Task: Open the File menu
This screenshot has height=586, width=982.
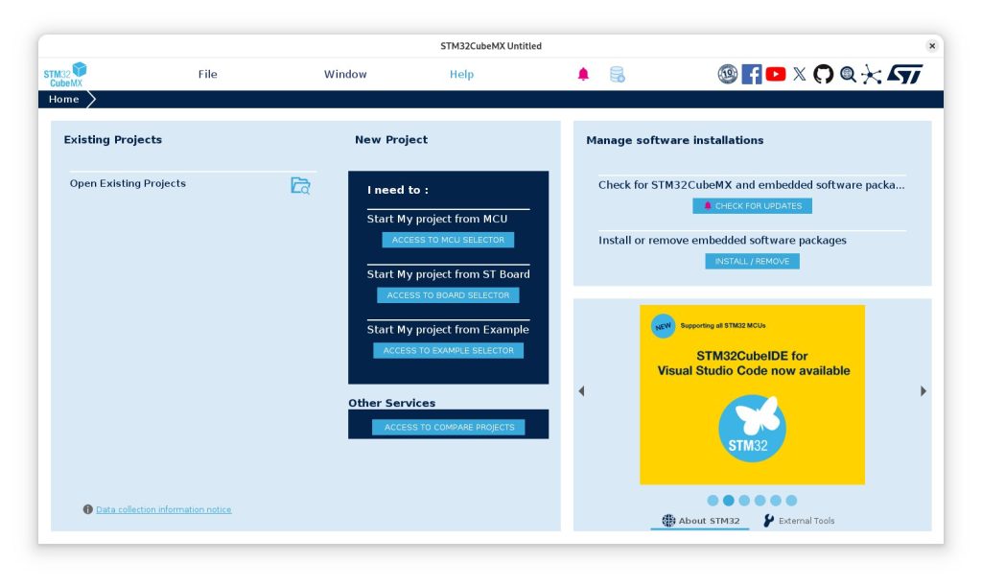Action: tap(207, 75)
